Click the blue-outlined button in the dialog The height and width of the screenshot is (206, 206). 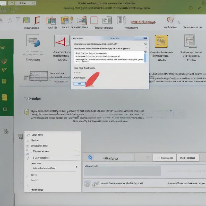point(79,84)
